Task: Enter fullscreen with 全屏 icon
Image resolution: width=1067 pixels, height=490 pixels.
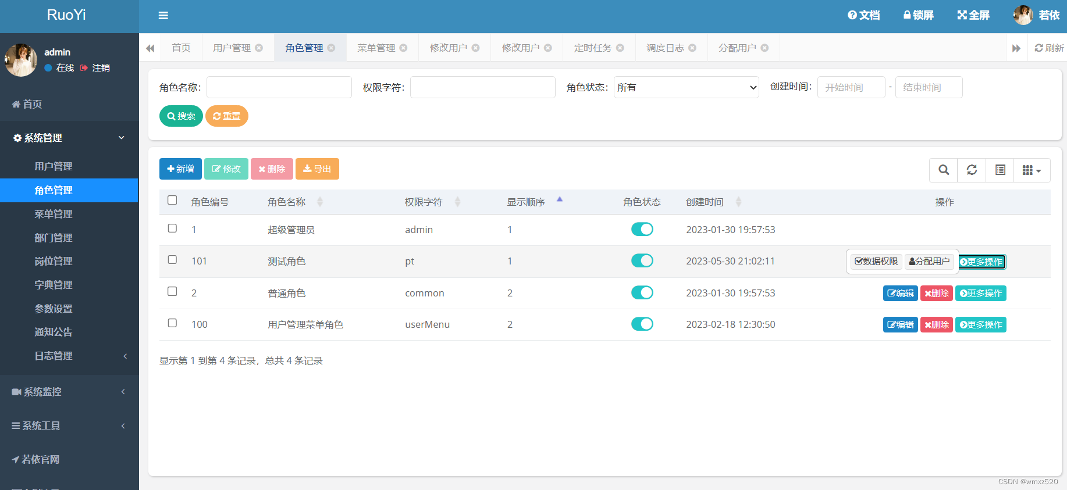Action: (x=973, y=15)
